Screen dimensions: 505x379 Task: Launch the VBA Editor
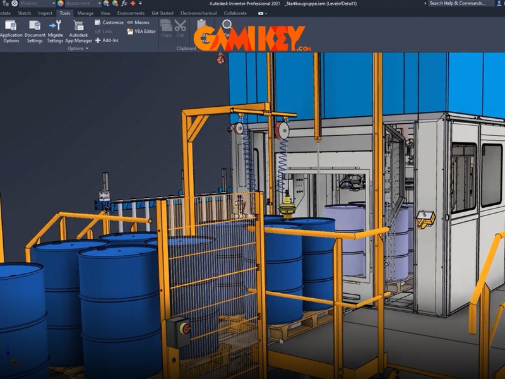click(x=141, y=31)
